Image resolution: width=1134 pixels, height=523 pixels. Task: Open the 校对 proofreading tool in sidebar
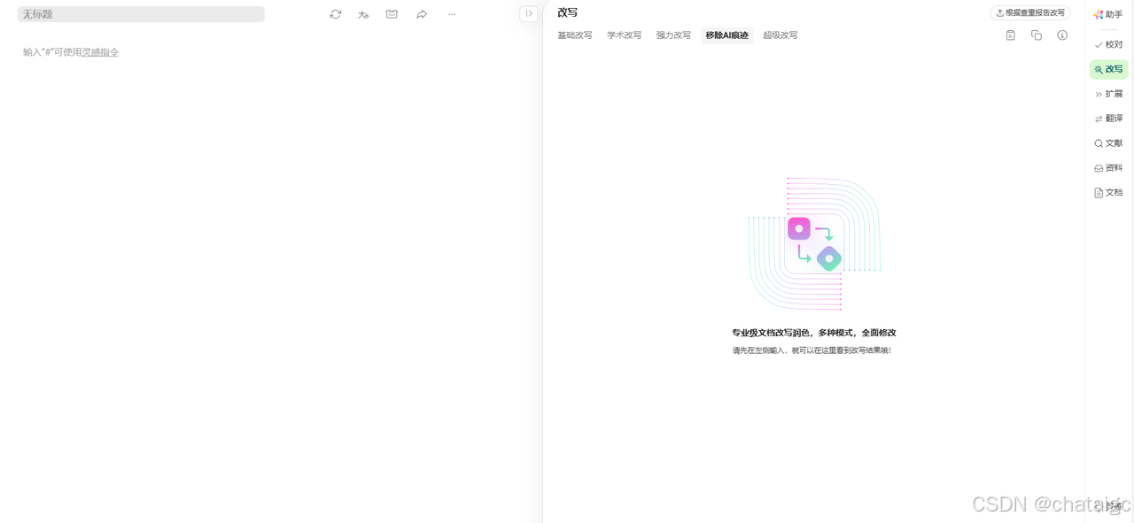click(x=1108, y=44)
